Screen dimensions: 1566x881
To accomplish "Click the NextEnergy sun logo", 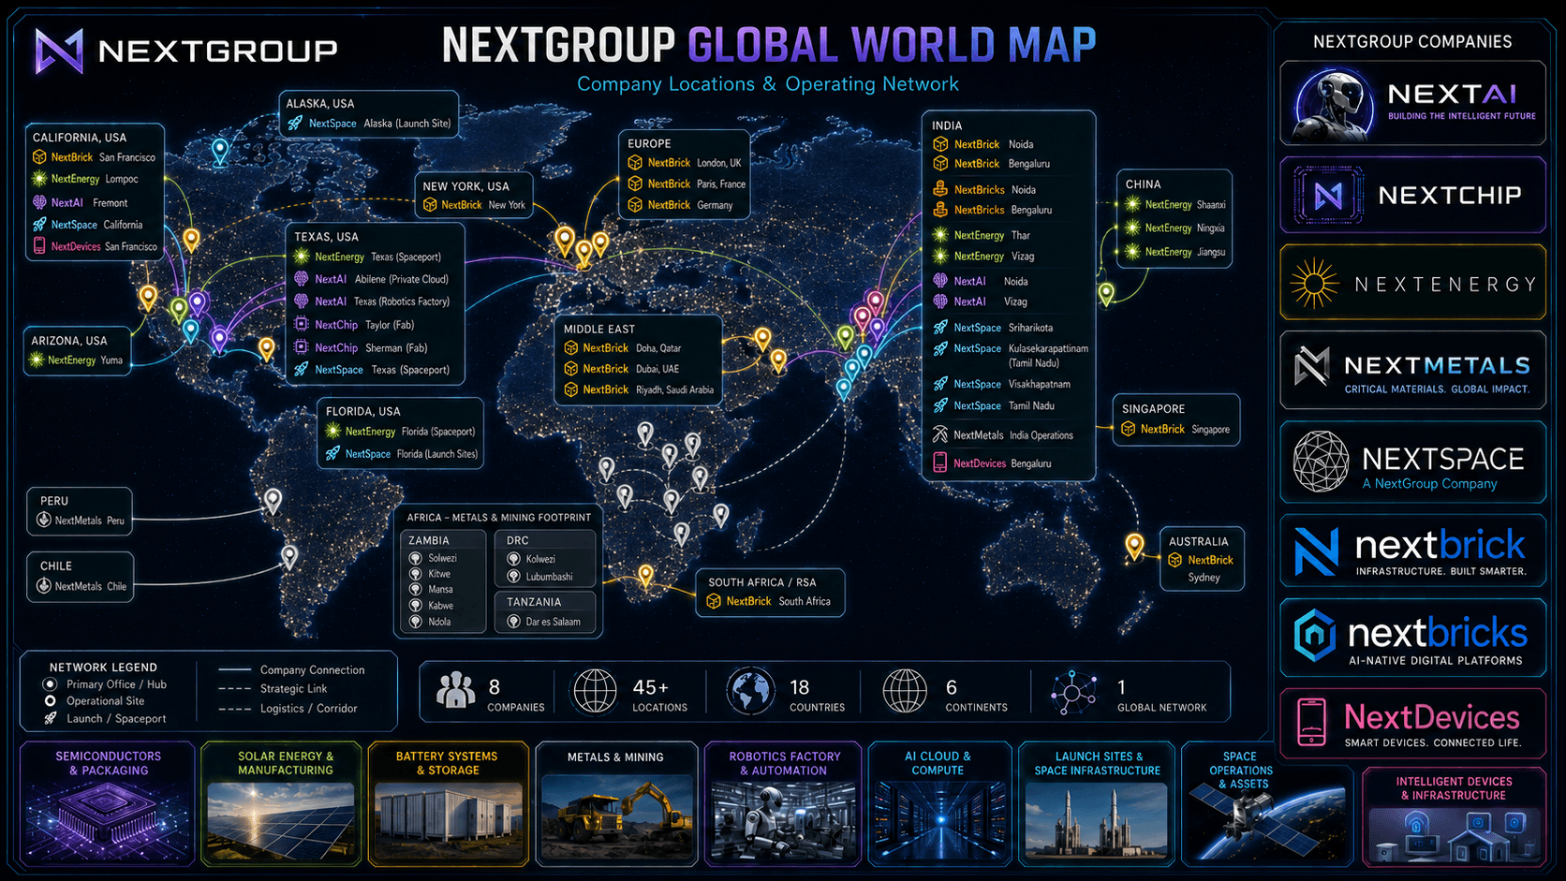I will [x=1314, y=284].
